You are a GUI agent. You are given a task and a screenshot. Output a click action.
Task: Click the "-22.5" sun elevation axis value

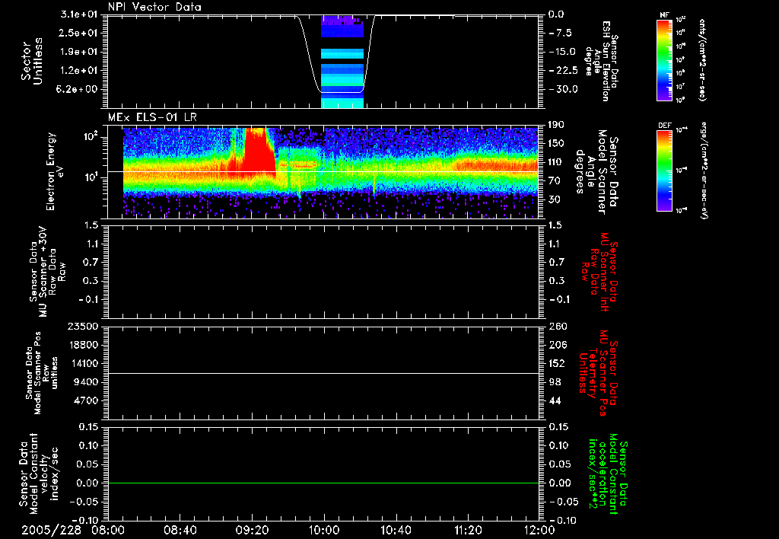pyautogui.click(x=564, y=71)
